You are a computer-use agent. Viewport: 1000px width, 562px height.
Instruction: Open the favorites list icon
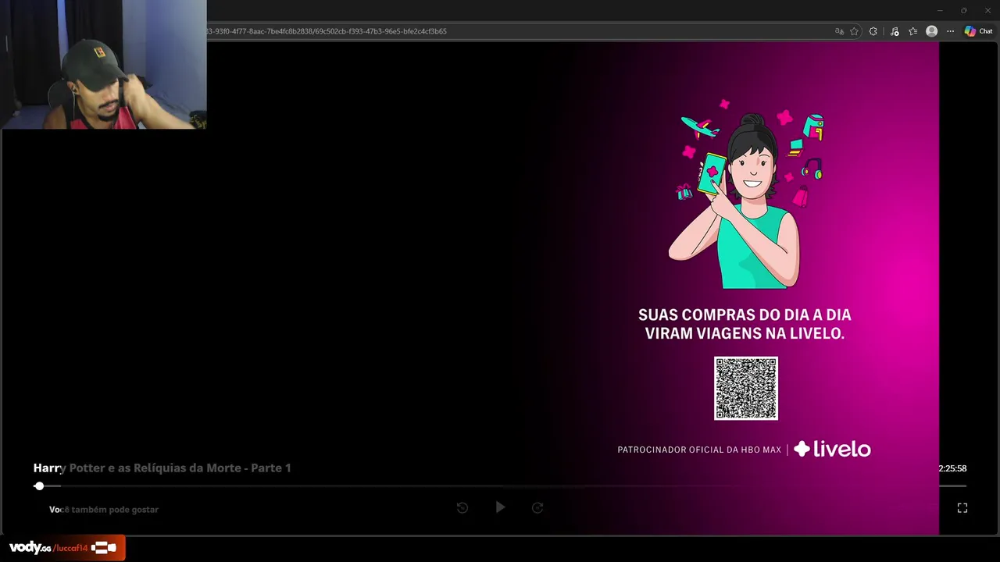tap(912, 31)
